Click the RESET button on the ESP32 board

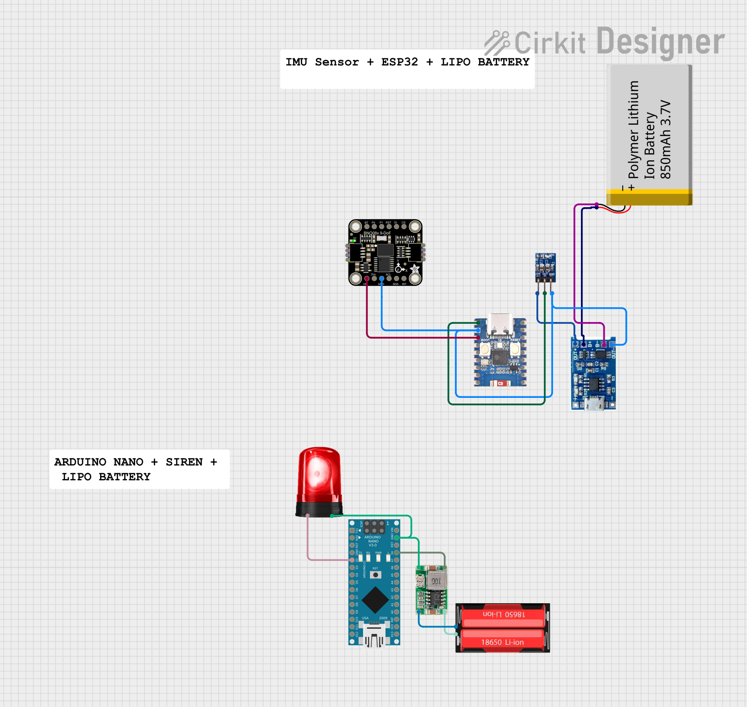(x=515, y=350)
